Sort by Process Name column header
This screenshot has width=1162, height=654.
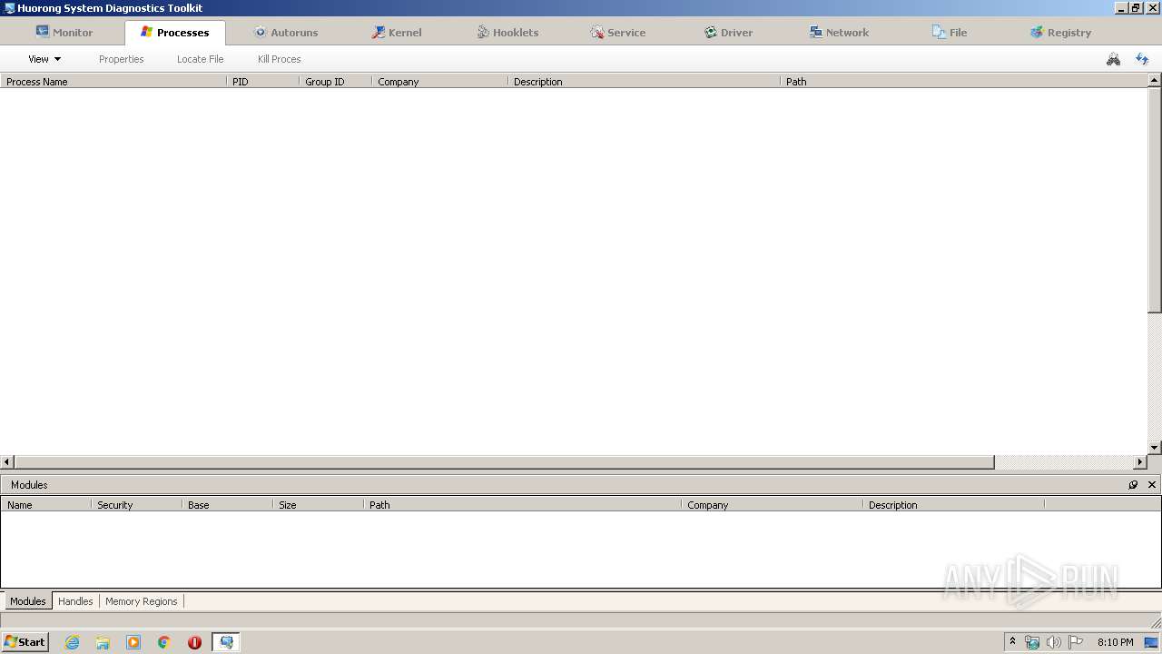tap(113, 82)
